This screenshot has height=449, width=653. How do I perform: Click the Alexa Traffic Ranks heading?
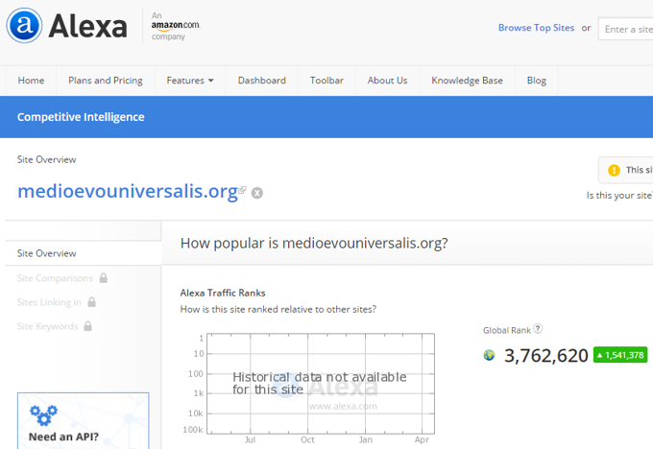click(223, 293)
